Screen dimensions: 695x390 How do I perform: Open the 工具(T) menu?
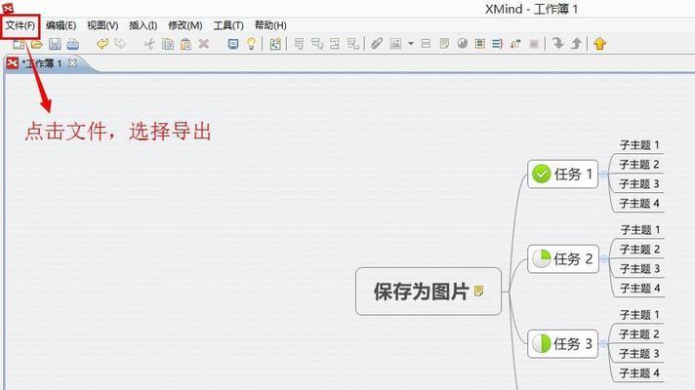click(228, 25)
